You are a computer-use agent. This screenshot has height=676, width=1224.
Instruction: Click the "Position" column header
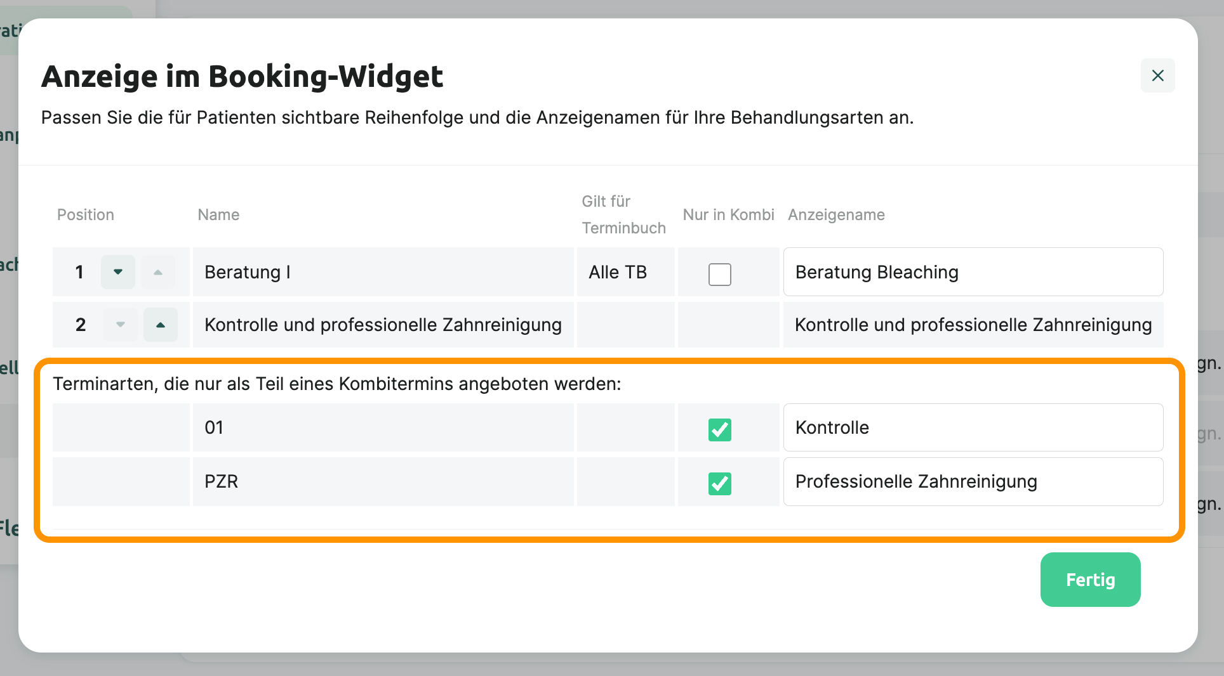pos(85,214)
